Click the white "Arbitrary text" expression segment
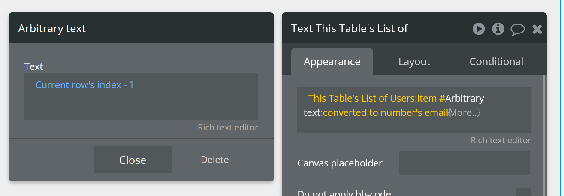The height and width of the screenshot is (196, 564). (464, 99)
